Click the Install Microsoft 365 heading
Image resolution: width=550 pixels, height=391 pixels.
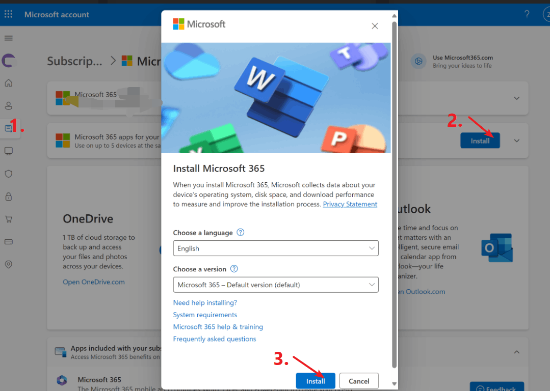(219, 169)
